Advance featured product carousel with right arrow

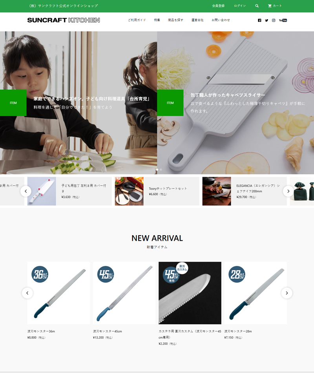(288, 191)
